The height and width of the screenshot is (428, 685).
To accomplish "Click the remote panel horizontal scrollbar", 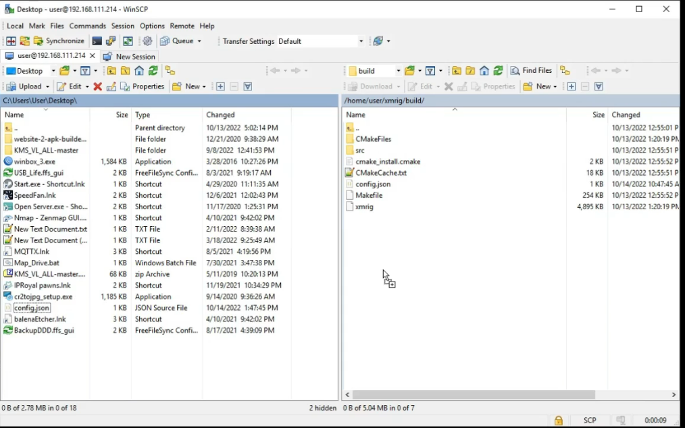I will (474, 394).
